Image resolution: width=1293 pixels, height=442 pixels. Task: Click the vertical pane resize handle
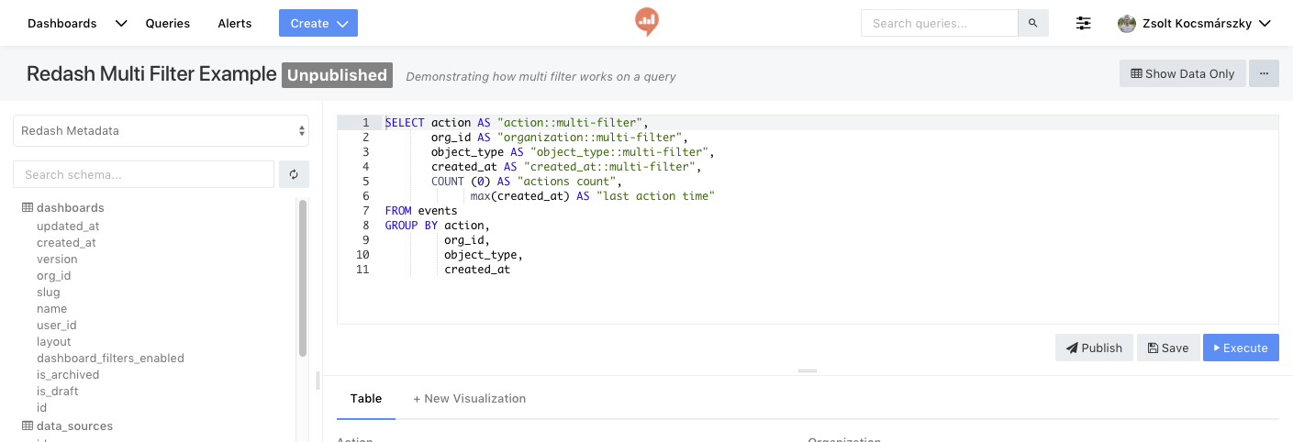tap(318, 380)
